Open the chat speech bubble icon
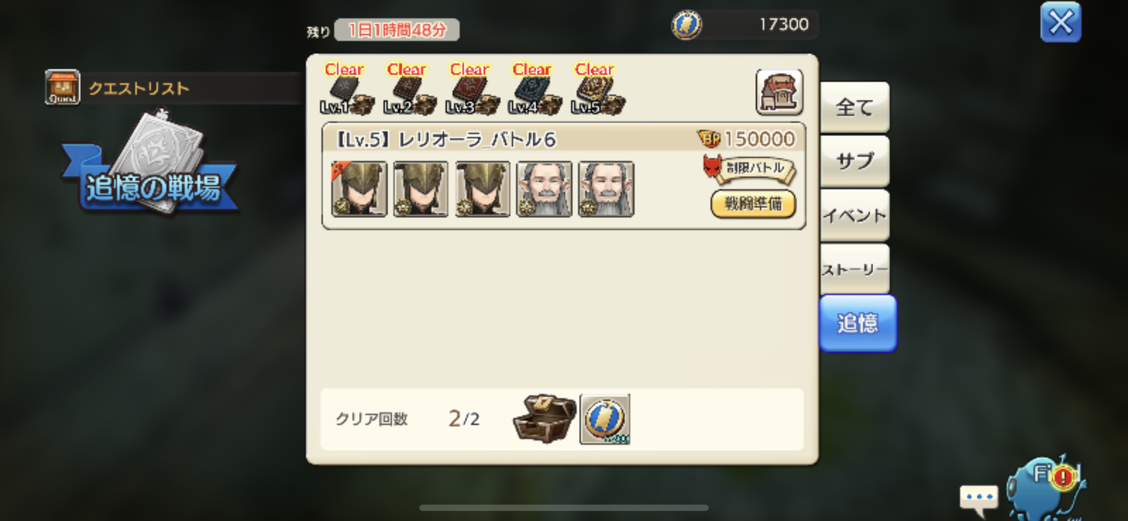The height and width of the screenshot is (521, 1128). (978, 497)
